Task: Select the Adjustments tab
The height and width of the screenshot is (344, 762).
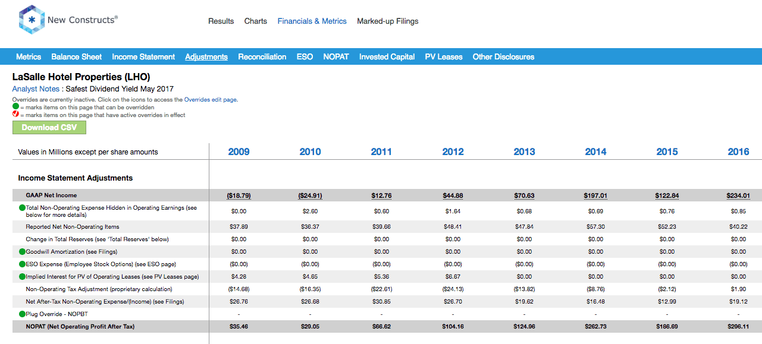Action: [x=206, y=56]
